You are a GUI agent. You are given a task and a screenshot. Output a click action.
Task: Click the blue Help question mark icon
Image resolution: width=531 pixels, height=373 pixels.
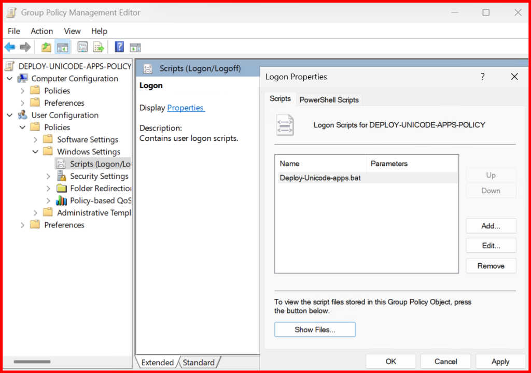[x=119, y=47]
